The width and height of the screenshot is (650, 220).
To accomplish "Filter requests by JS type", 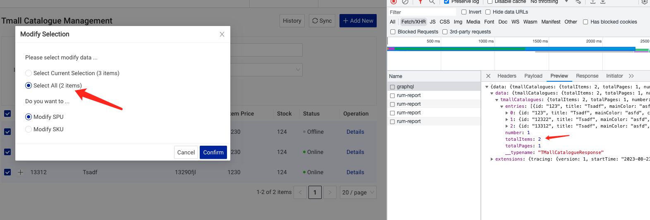I will [433, 22].
